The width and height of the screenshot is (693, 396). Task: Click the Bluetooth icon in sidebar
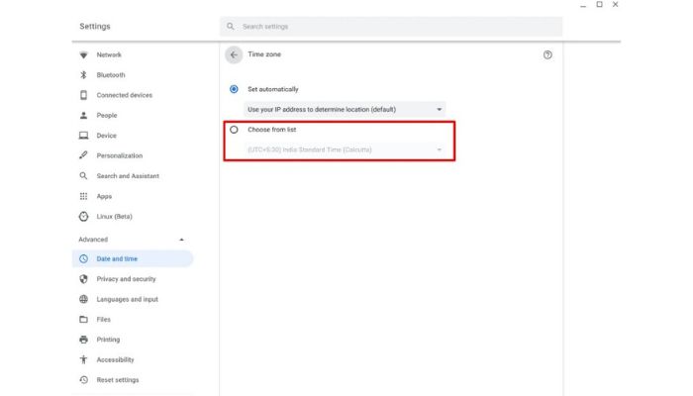pyautogui.click(x=83, y=75)
